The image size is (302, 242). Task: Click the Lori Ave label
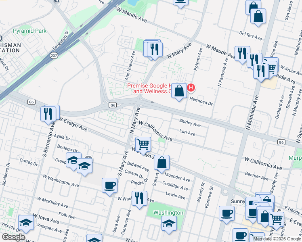(x=187, y=132)
